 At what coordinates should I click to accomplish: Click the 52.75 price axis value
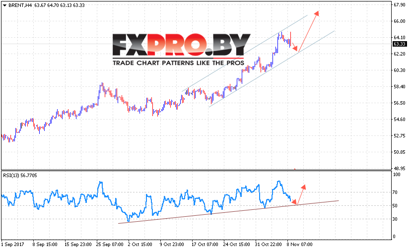click(400, 136)
